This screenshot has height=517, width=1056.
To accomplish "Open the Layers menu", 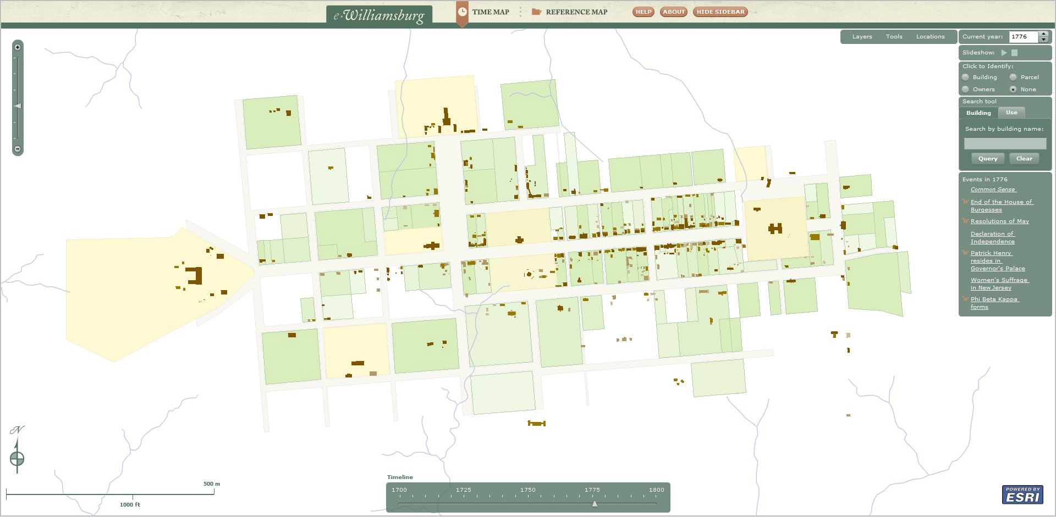I will point(862,37).
